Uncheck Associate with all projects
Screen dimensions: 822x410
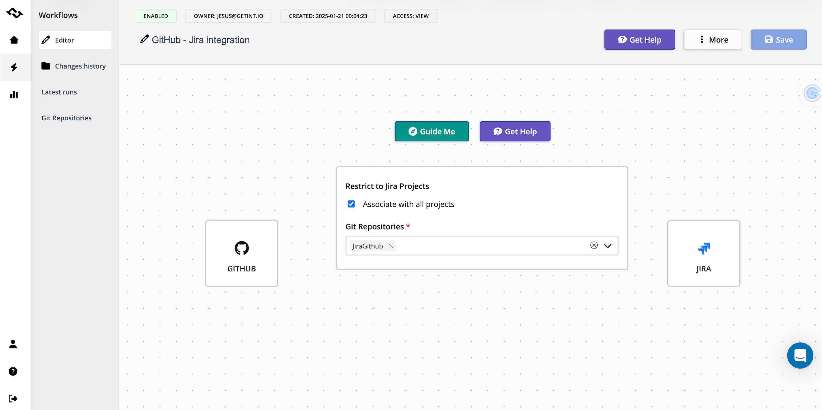click(351, 204)
